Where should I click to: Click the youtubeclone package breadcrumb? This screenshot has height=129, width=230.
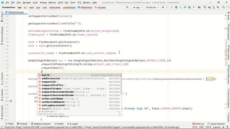(69, 7)
